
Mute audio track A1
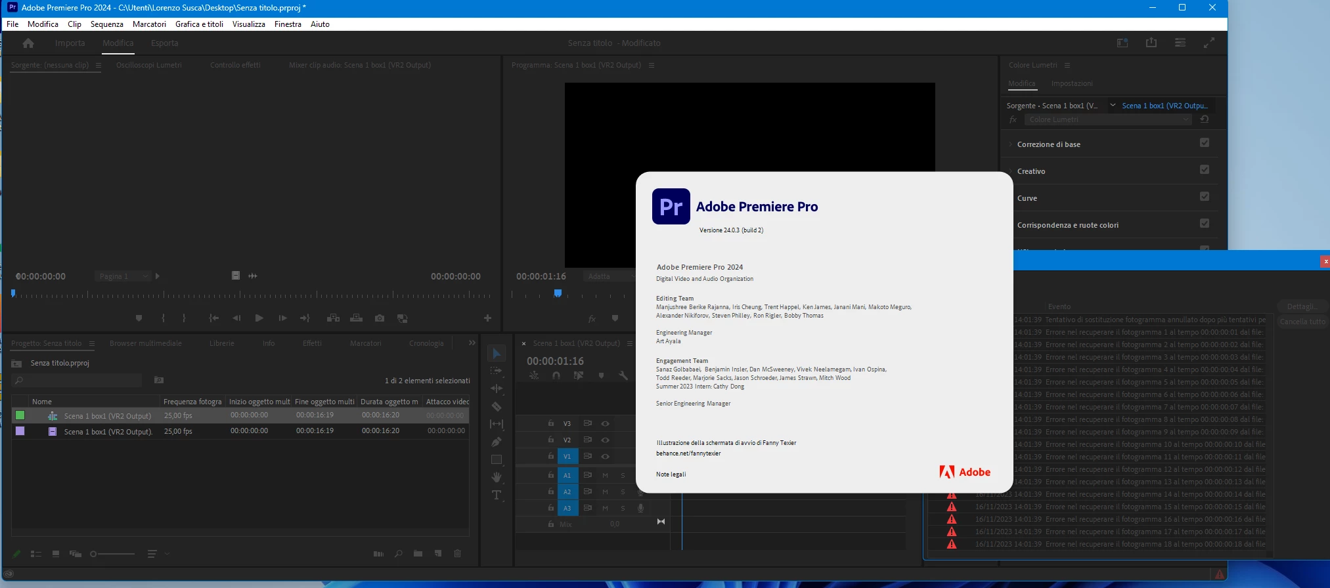coord(605,475)
